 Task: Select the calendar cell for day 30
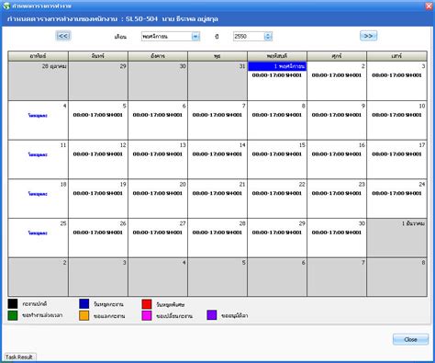tap(337, 238)
